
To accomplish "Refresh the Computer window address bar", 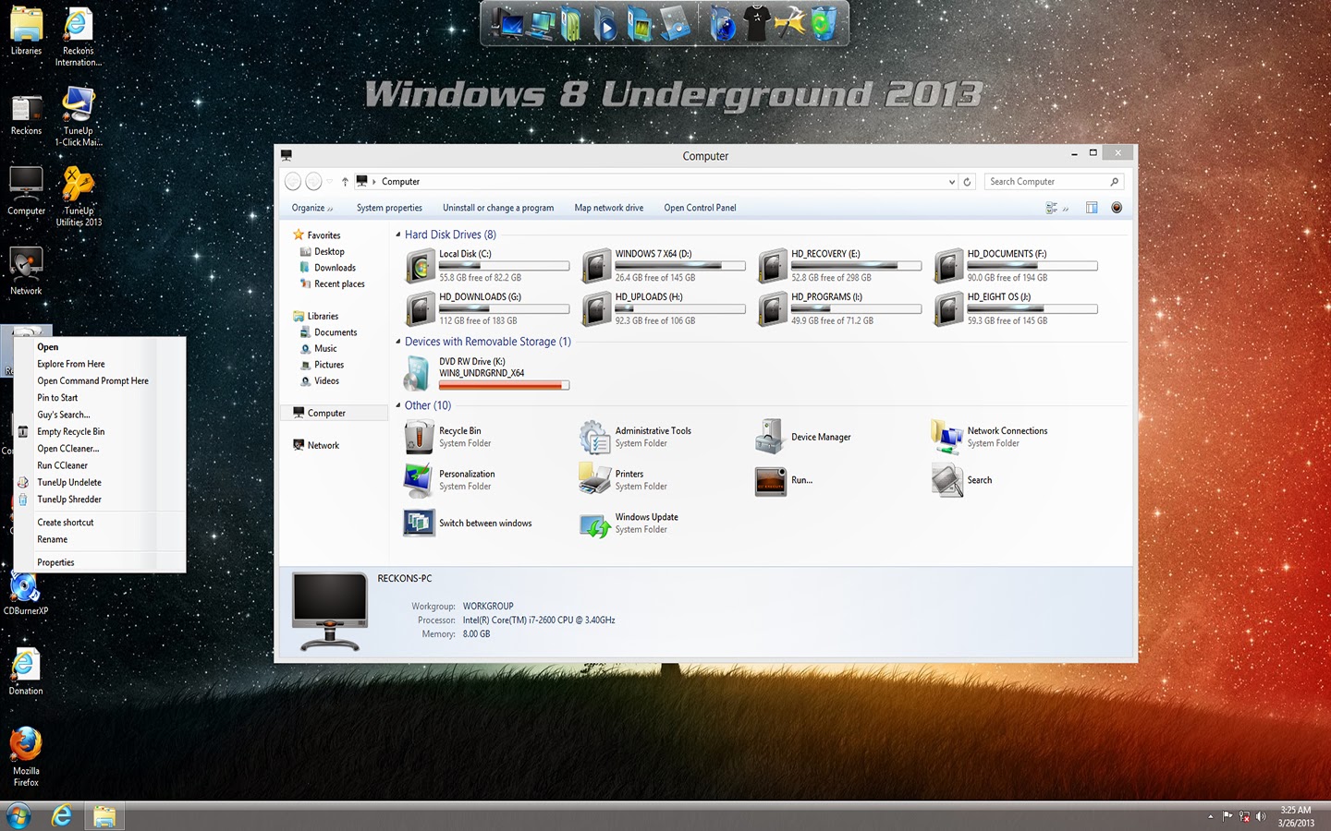I will coord(968,182).
